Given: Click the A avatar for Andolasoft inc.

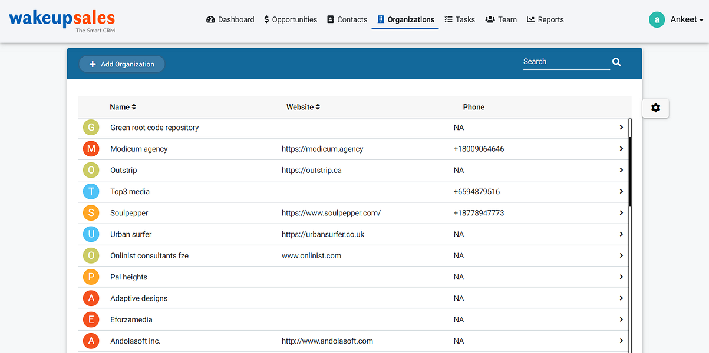Looking at the screenshot, I should (x=91, y=341).
